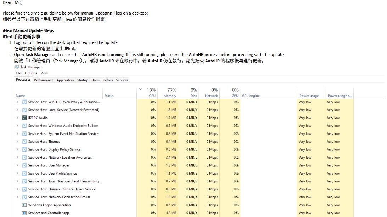The height and width of the screenshot is (217, 387).
Task: Switch to the Performance tab
Action: pos(44,80)
